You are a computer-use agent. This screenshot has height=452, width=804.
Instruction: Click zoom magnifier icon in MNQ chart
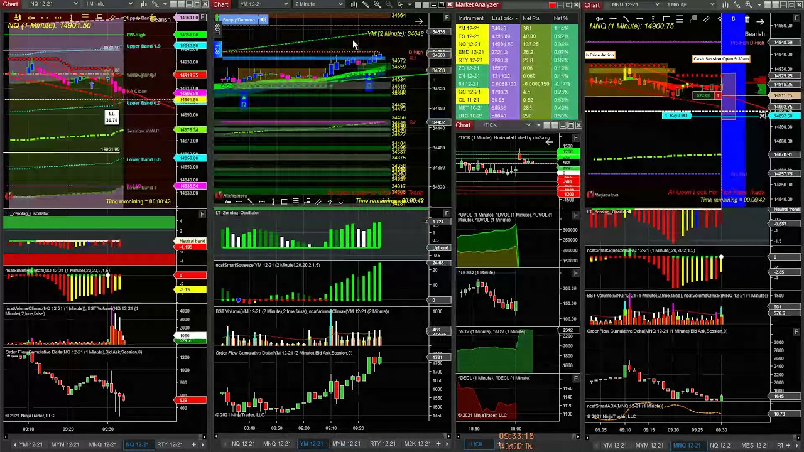748,4
